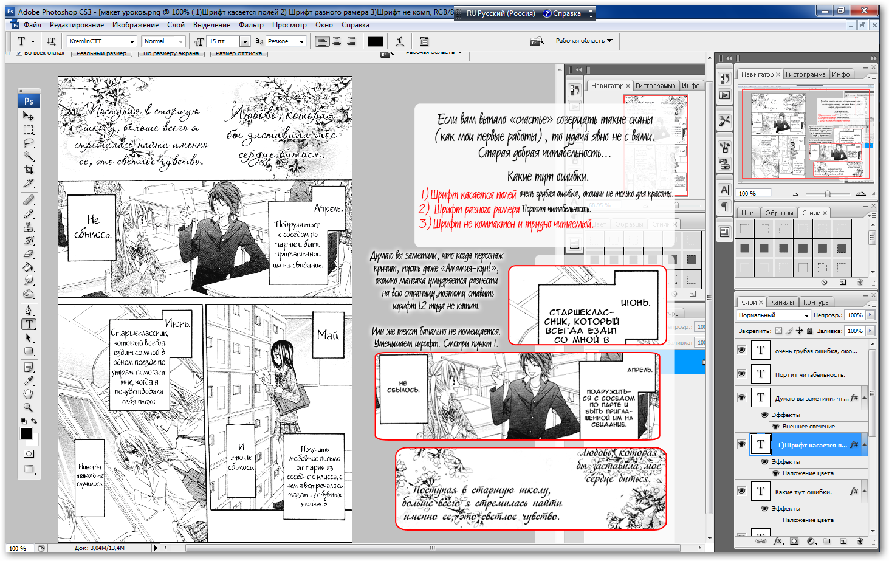This screenshot has height=561, width=889.
Task: Create new layer icon in Layers panel
Action: click(x=843, y=540)
